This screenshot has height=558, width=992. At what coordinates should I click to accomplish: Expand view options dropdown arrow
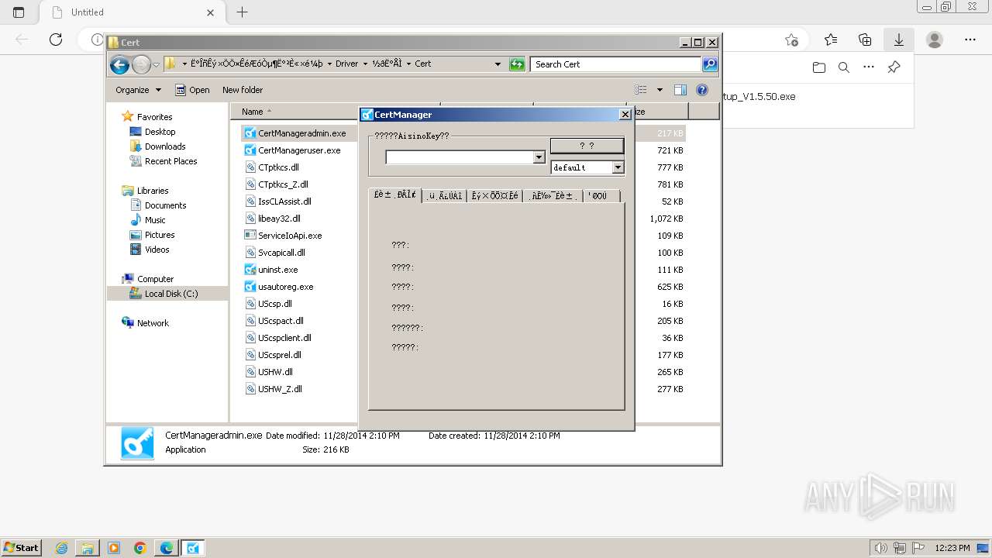click(x=660, y=90)
